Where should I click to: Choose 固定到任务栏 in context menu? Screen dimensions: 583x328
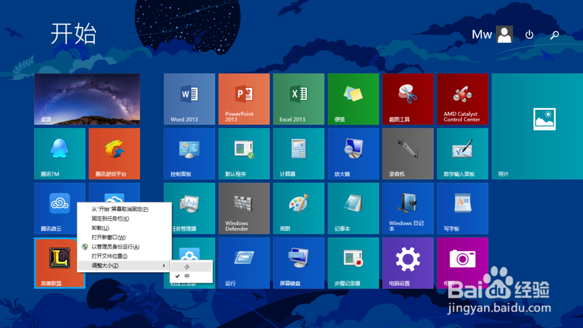pyautogui.click(x=124, y=218)
